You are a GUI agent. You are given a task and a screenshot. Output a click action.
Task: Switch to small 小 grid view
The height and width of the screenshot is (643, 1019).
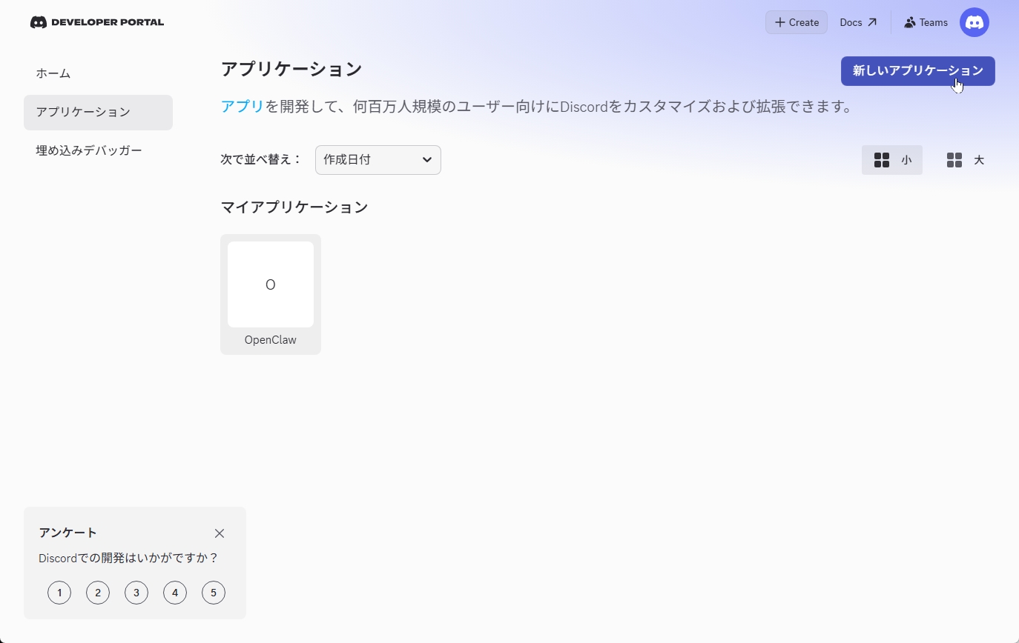pyautogui.click(x=892, y=160)
